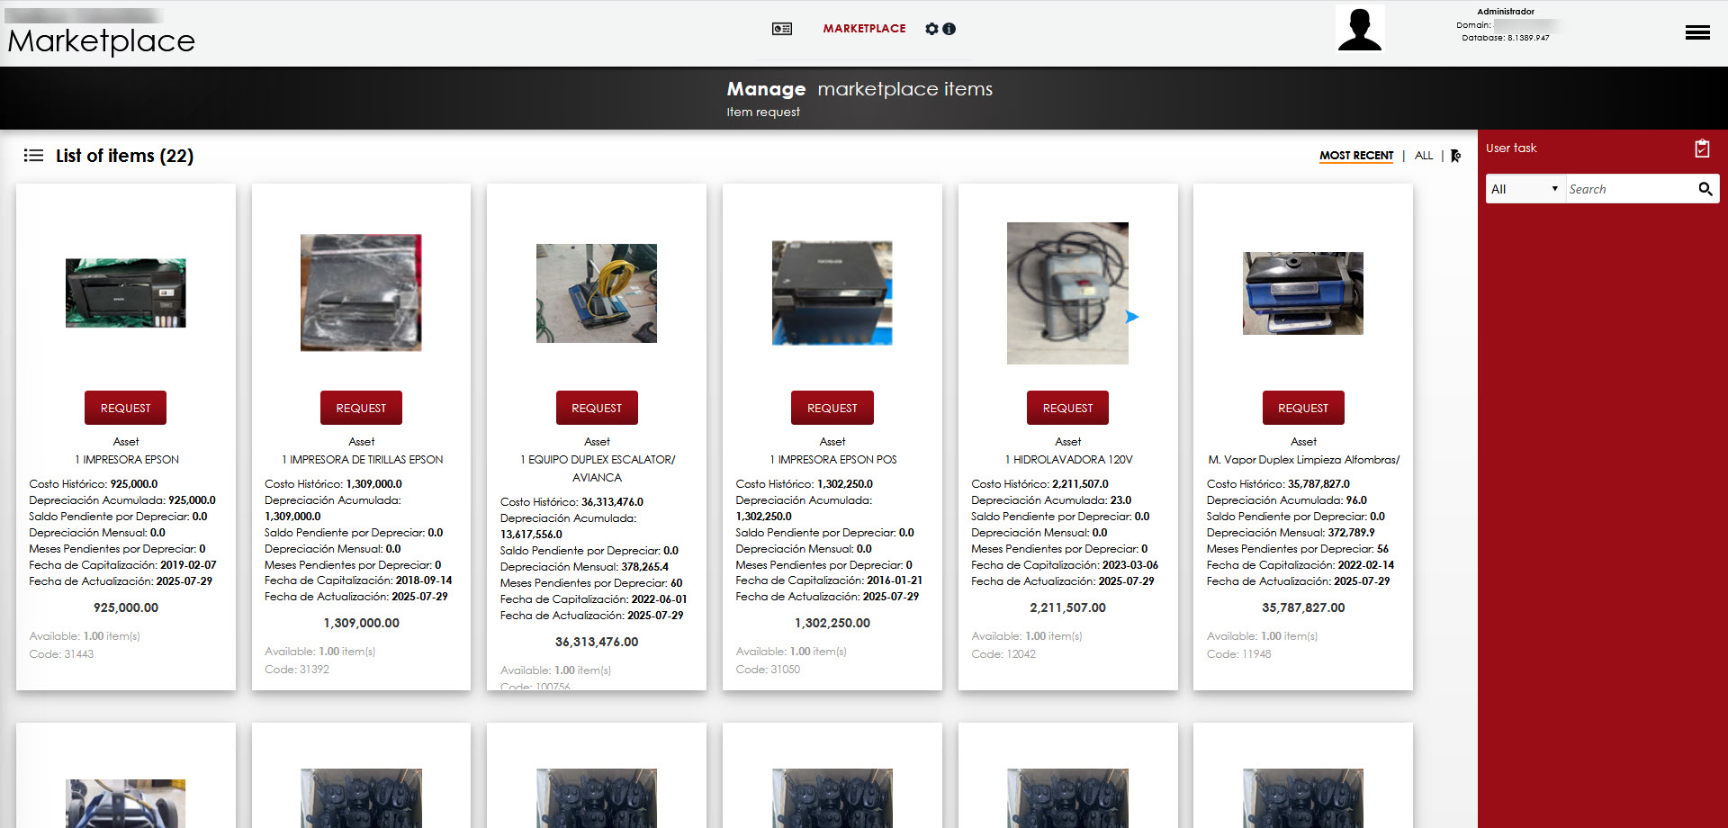Click the ID card icon
This screenshot has width=1728, height=828.
(x=782, y=29)
